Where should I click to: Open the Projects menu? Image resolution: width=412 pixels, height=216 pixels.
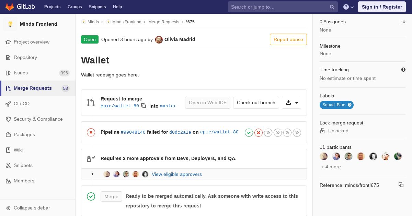52,7
